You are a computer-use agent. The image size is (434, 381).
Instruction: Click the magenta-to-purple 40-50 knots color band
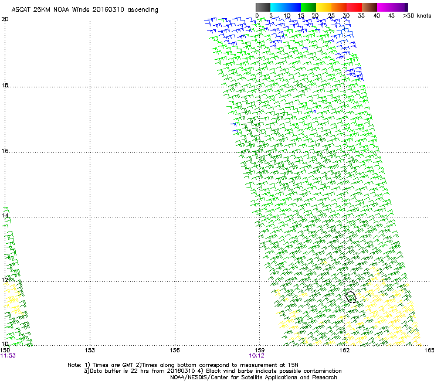392,7
